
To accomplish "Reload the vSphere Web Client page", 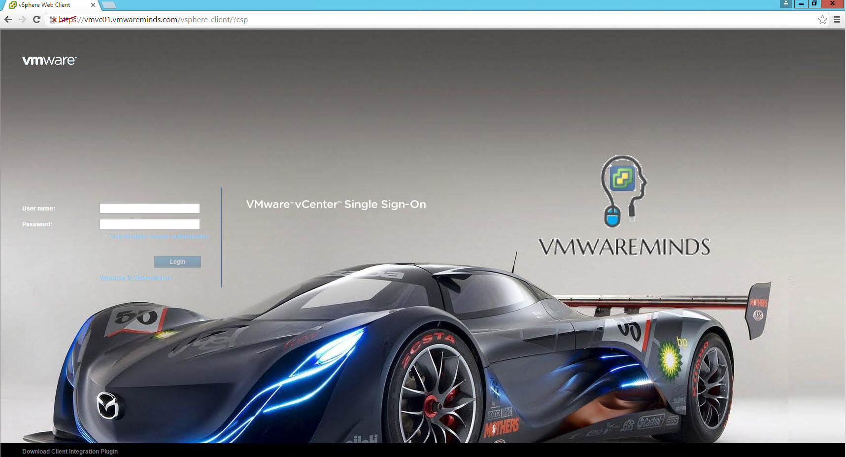I will coord(36,20).
